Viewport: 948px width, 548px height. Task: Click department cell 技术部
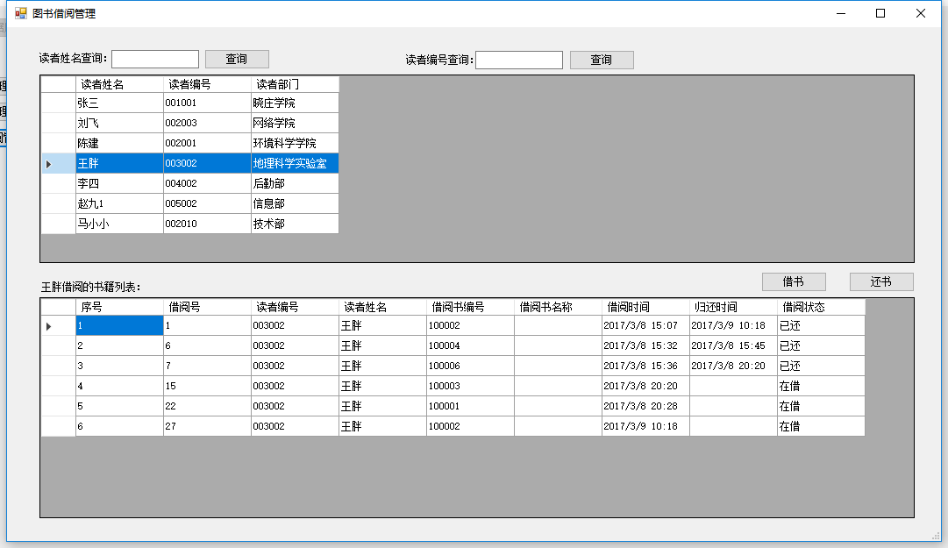coord(295,224)
